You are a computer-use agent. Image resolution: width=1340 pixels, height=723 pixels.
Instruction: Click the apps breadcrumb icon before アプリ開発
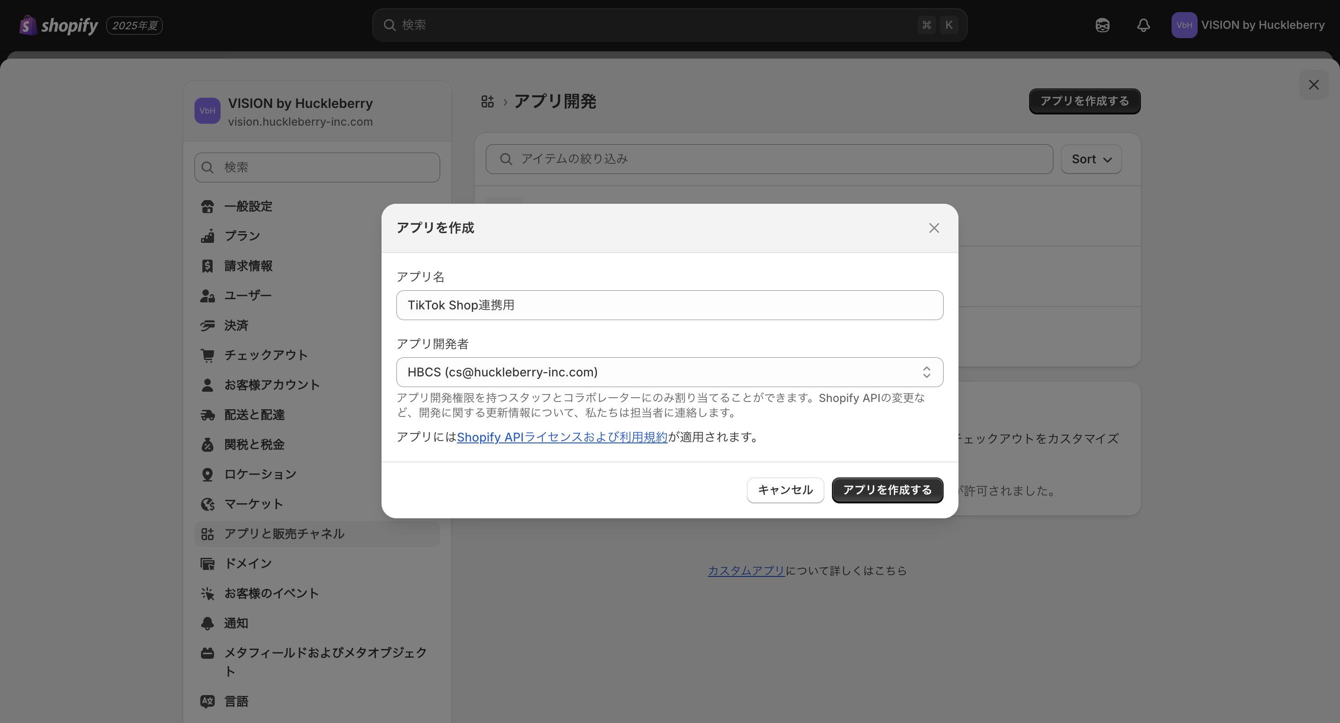coord(488,101)
